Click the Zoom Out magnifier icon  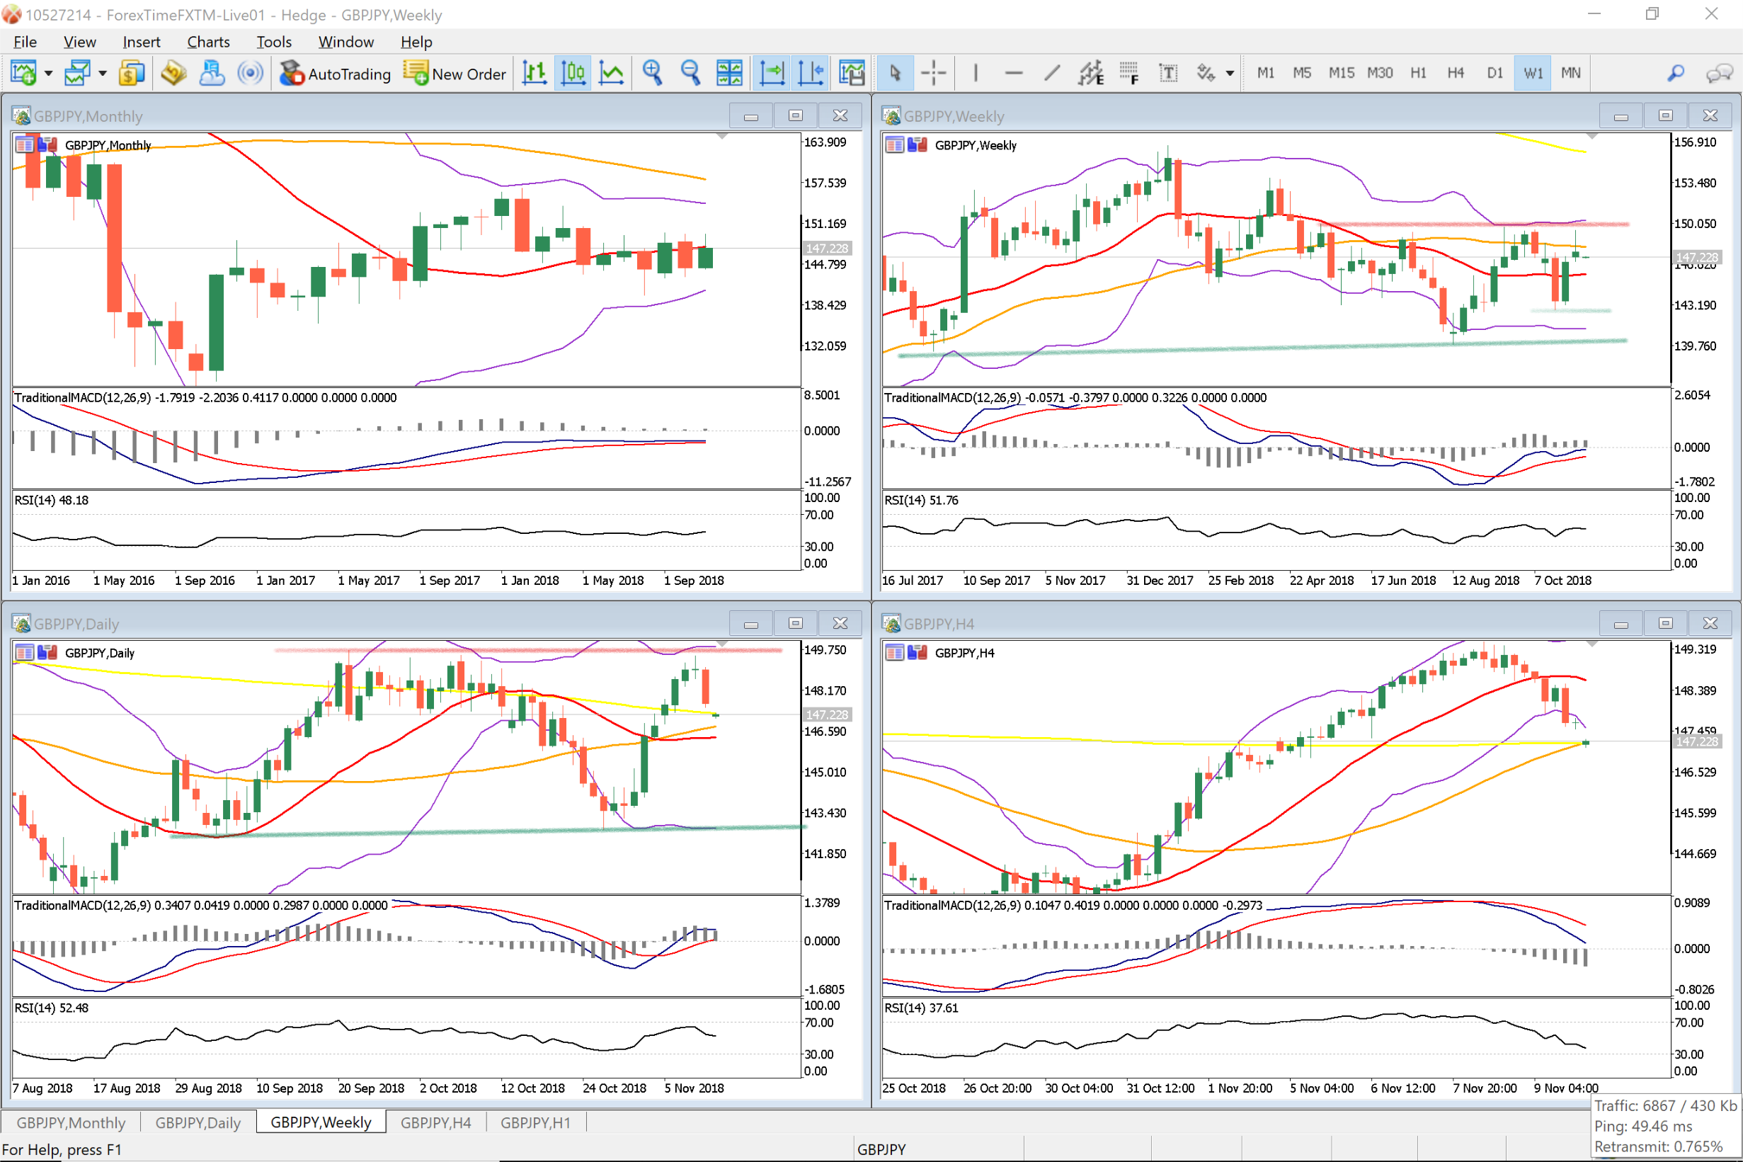pyautogui.click(x=690, y=73)
